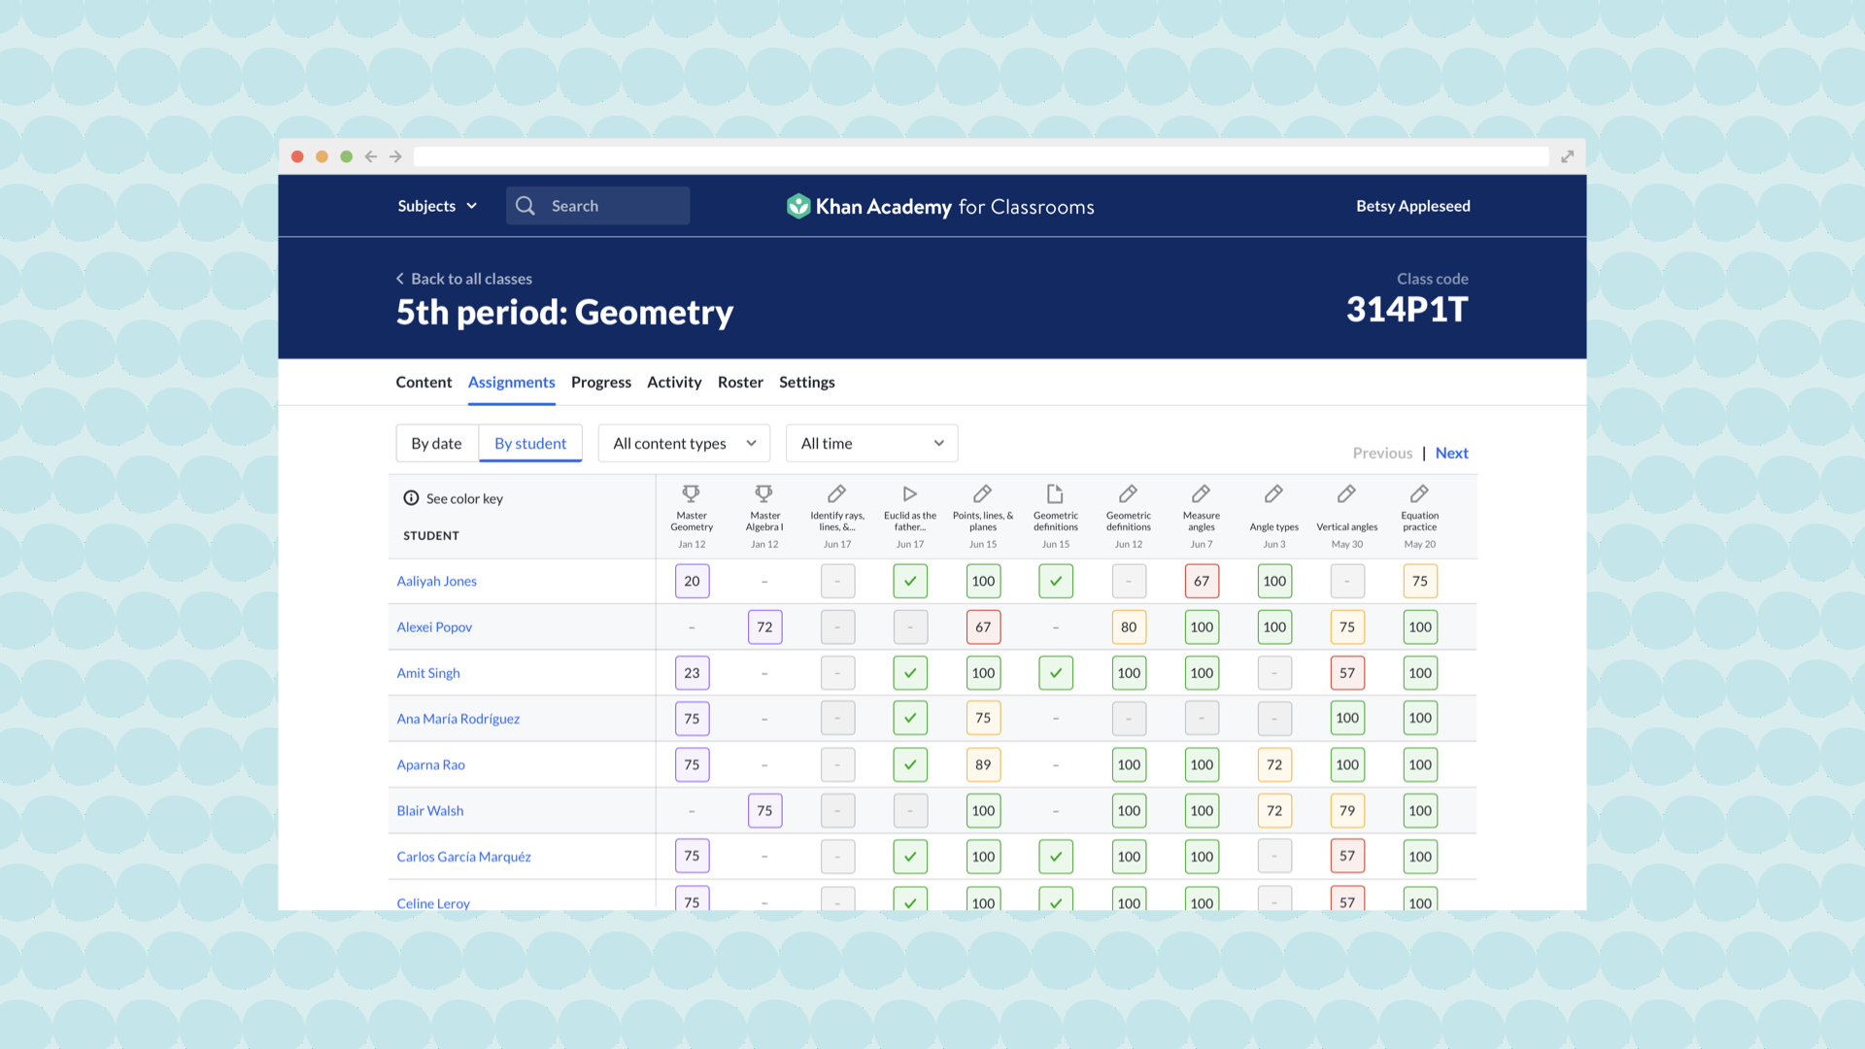Click Carlos García Marquéz's Euclid checkmark
Image resolution: width=1865 pixels, height=1049 pixels.
point(910,856)
